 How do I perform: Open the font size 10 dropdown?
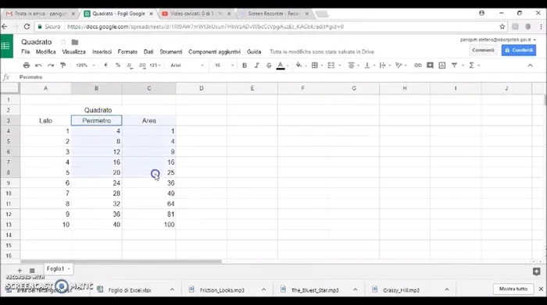pos(224,65)
